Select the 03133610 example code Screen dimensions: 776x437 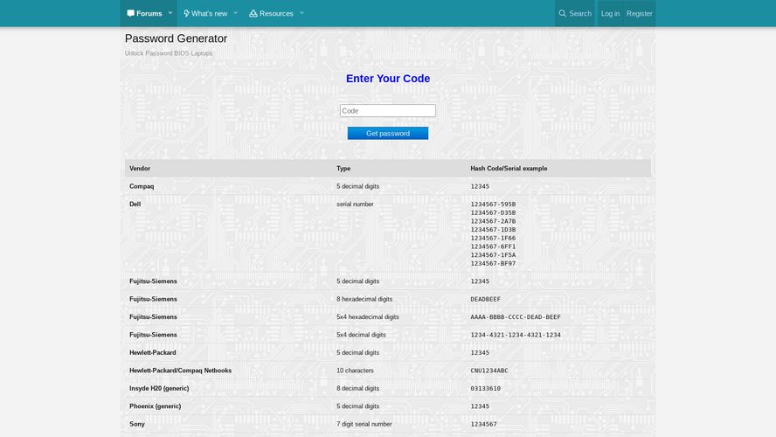[486, 388]
